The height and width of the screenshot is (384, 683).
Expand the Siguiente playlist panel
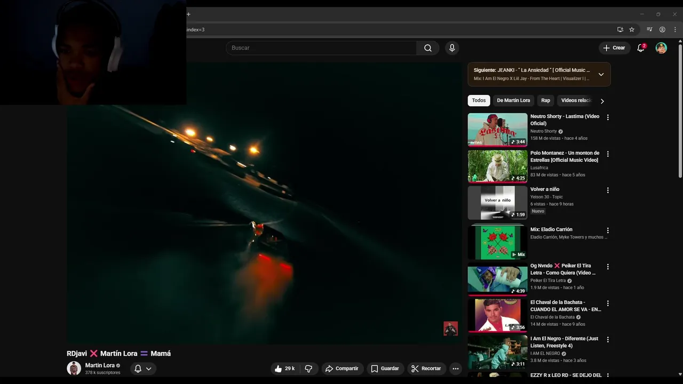(x=601, y=75)
